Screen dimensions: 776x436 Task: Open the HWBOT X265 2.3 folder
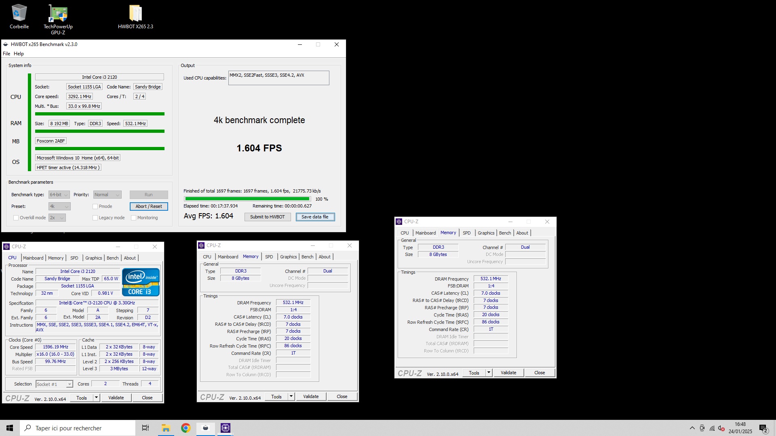pos(135,17)
